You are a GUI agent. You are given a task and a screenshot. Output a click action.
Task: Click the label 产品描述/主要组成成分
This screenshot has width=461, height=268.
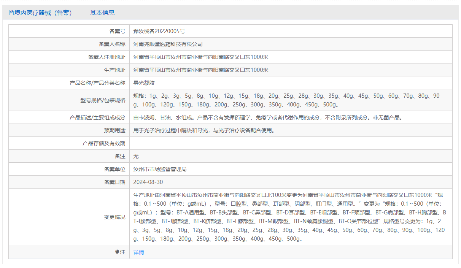click(97, 117)
